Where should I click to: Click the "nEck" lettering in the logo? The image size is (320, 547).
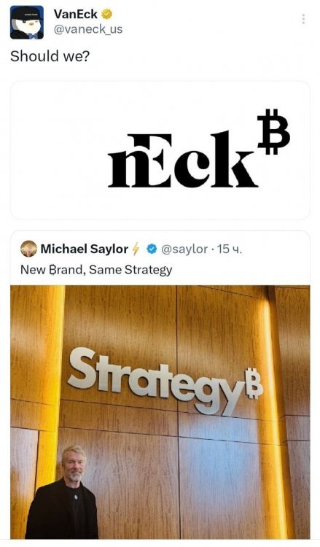coord(183,160)
